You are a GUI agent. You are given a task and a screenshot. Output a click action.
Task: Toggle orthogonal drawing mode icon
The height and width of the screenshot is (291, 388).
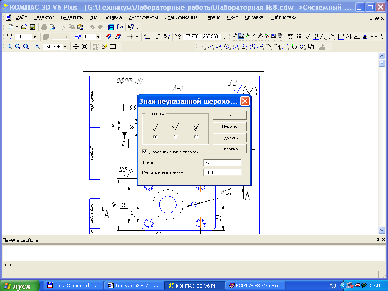pos(158,37)
